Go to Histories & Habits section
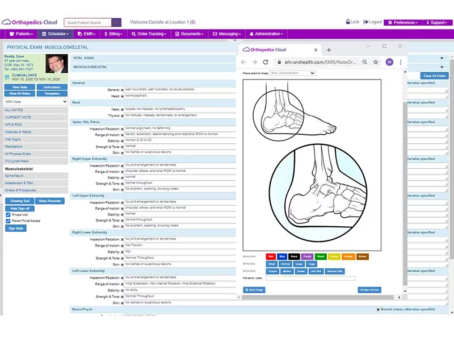 click(36, 132)
